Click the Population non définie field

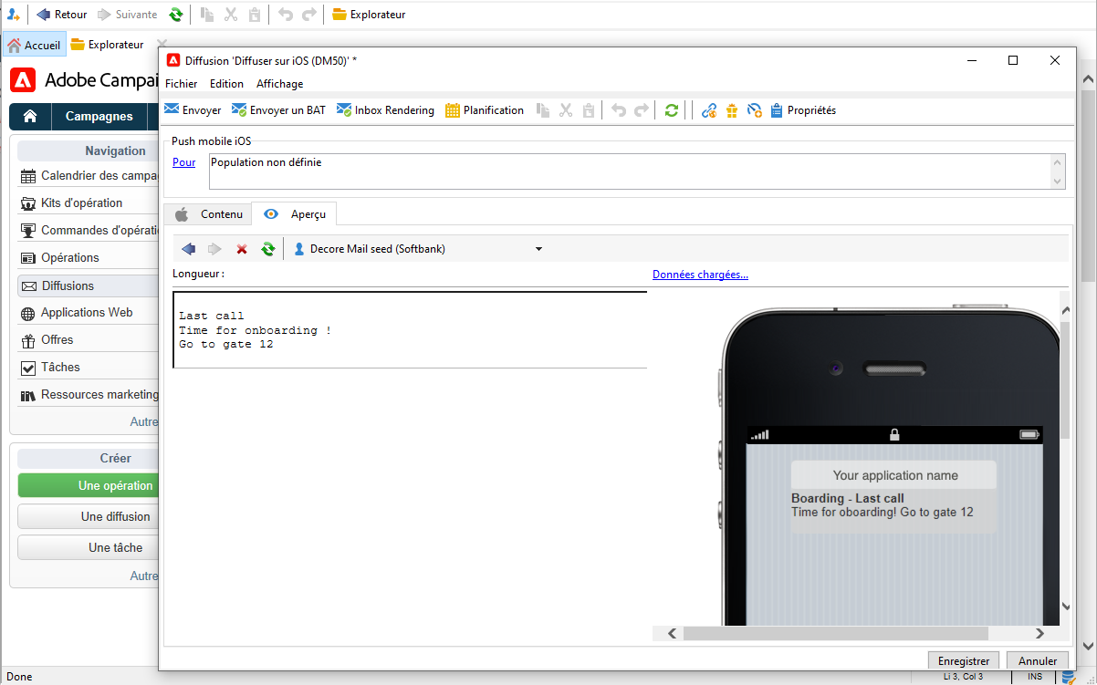pos(629,171)
